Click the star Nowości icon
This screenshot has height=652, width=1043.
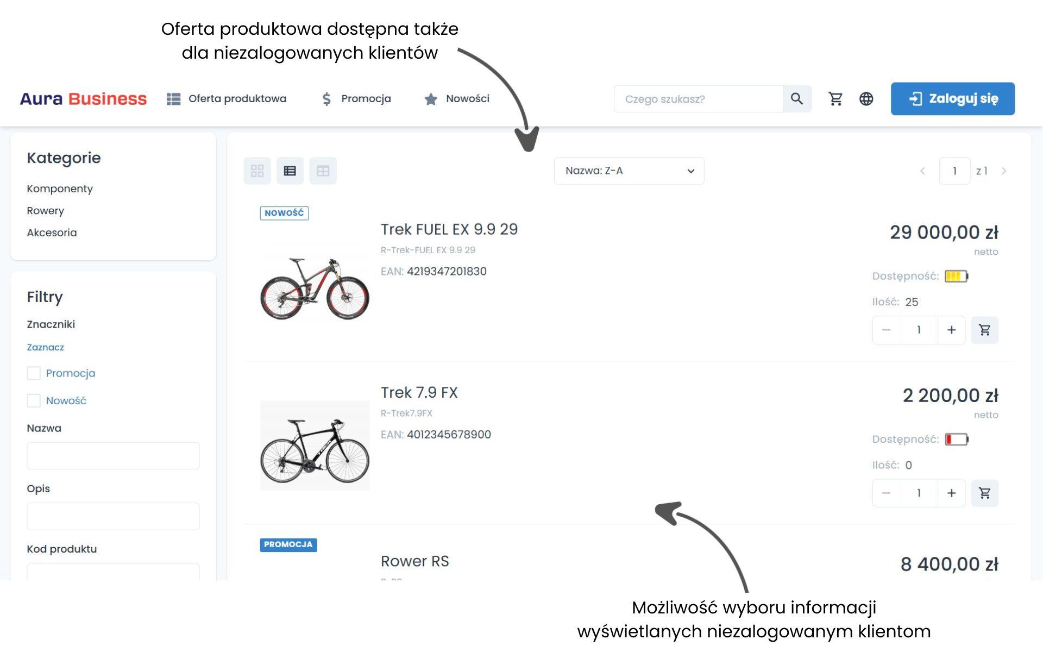(431, 99)
